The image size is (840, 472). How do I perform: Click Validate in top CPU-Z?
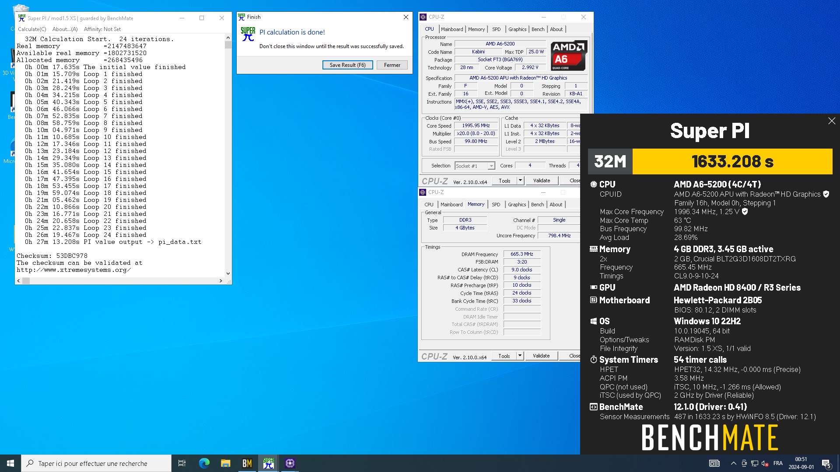click(542, 180)
